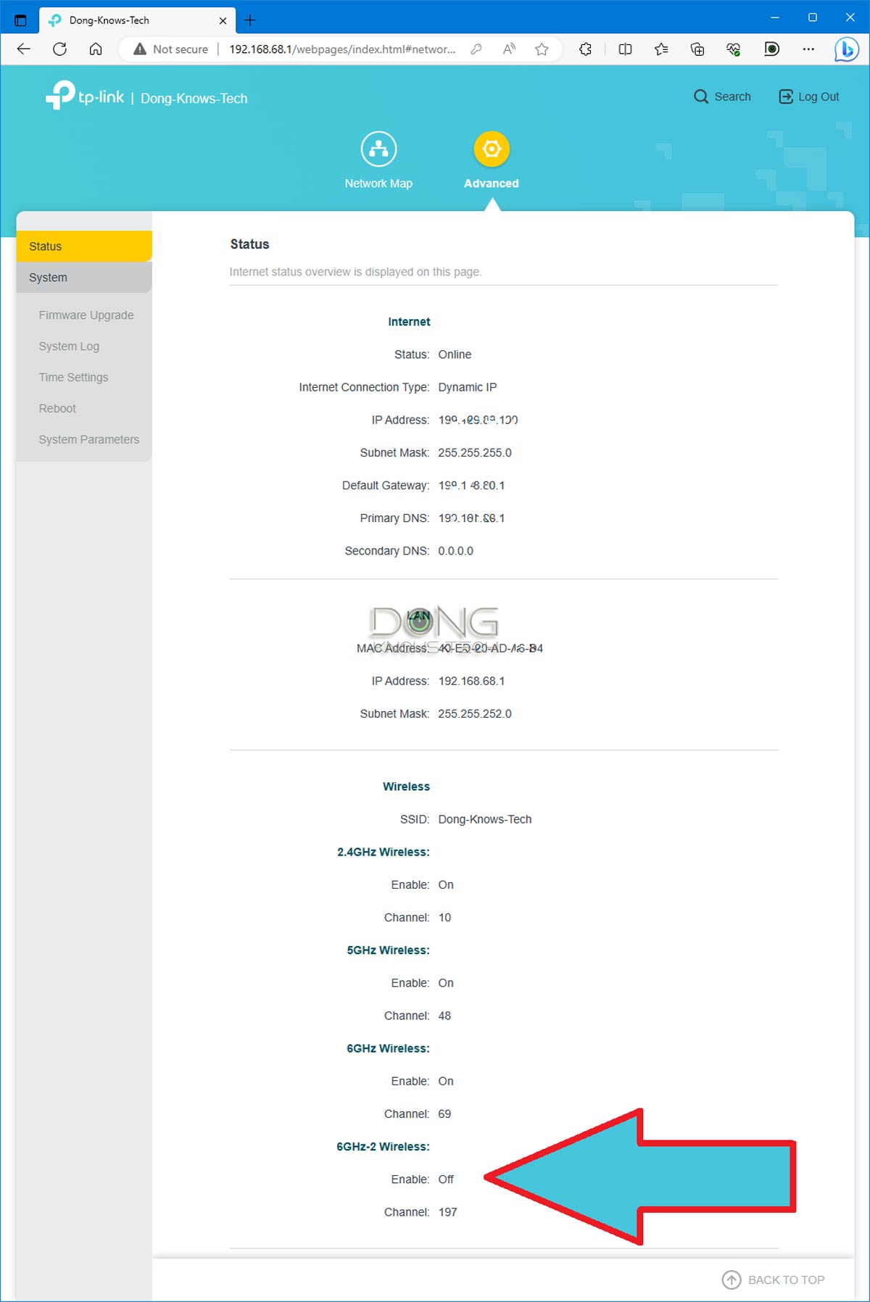Screen dimensions: 870x1302
Task: Open a new tab with plus icon
Action: (x=250, y=20)
